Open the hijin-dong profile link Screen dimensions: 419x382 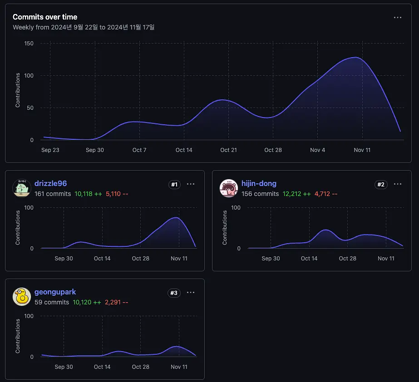259,184
